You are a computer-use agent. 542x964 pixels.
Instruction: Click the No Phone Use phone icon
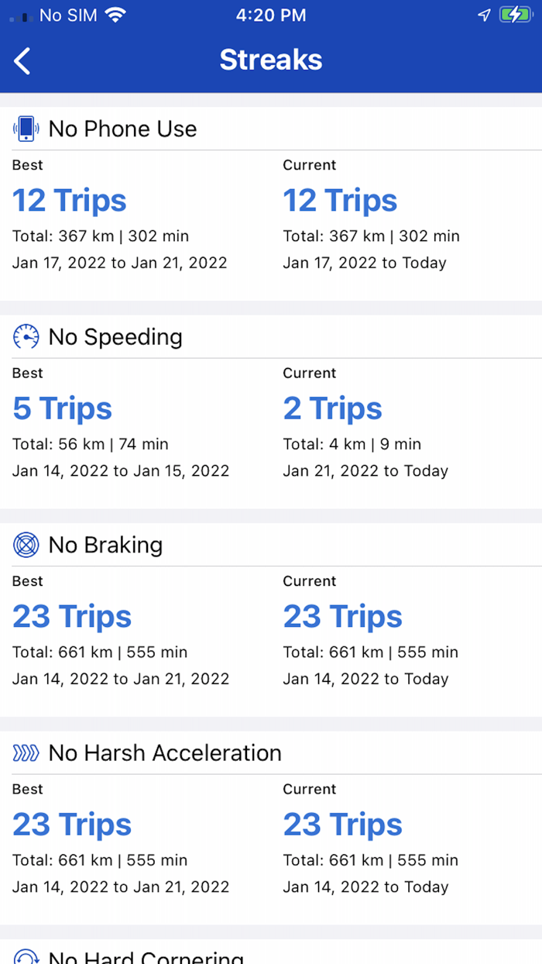click(x=26, y=129)
